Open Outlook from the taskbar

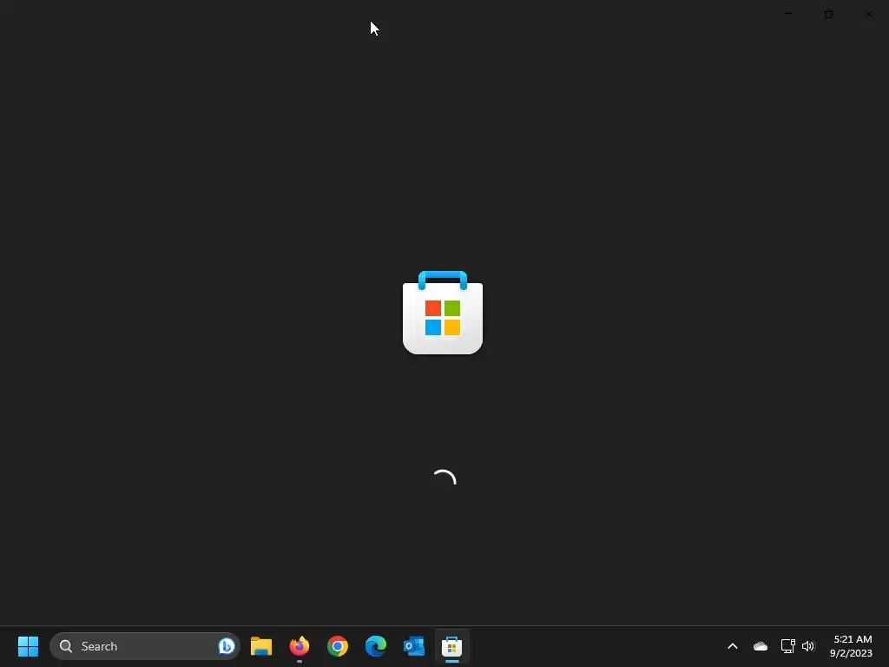(414, 646)
